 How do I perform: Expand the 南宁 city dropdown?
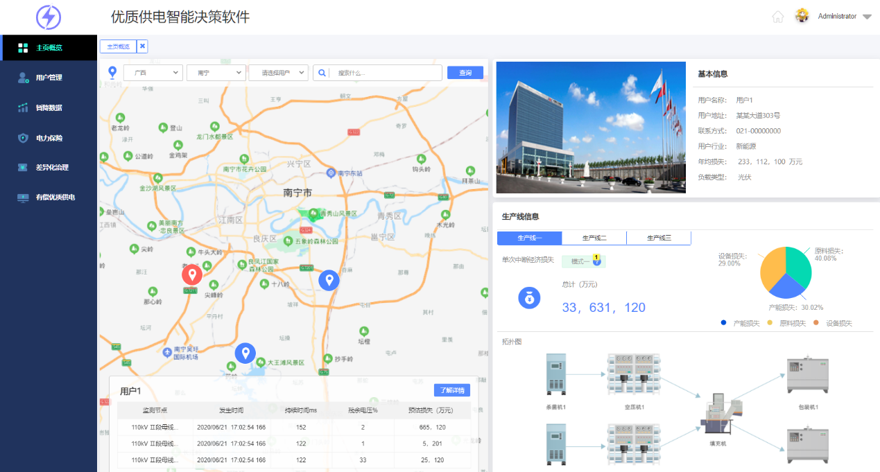click(x=216, y=73)
